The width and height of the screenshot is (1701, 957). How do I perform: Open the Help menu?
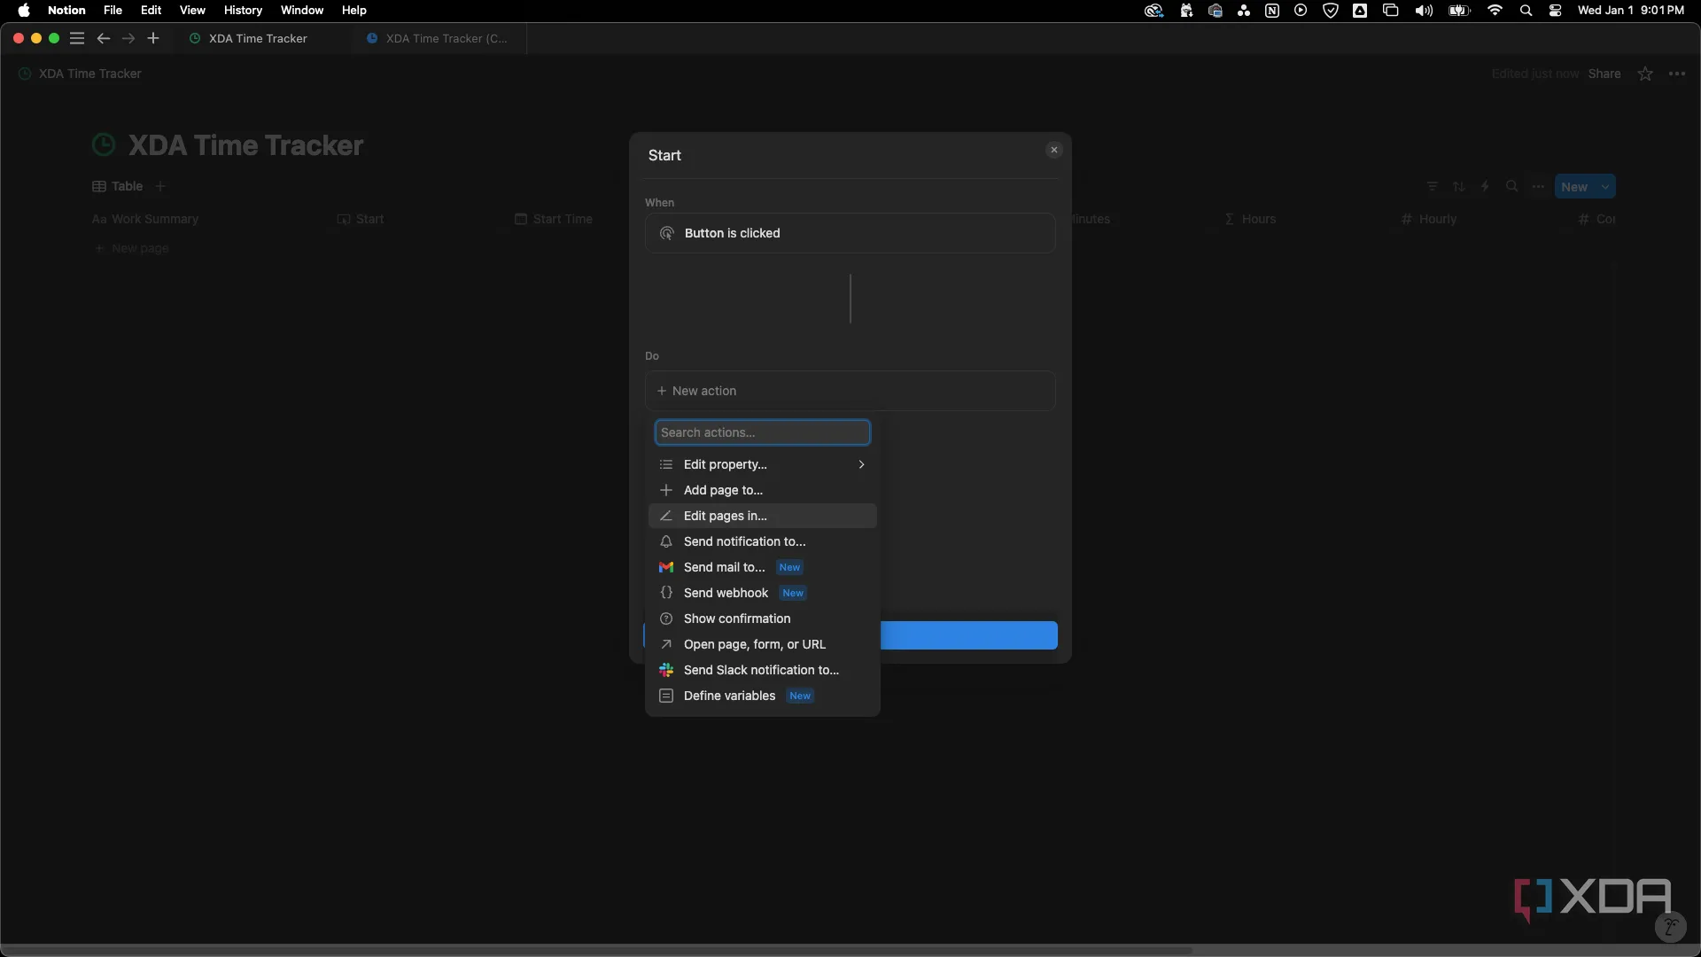(x=354, y=11)
